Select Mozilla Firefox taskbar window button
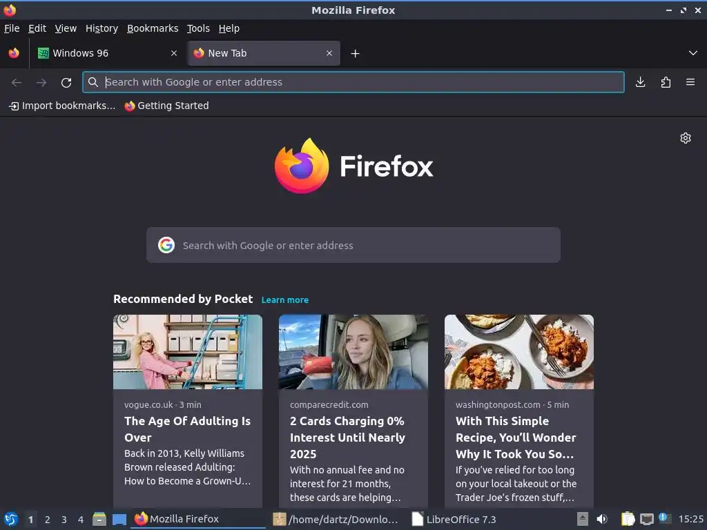This screenshot has width=707, height=530. pos(198,519)
